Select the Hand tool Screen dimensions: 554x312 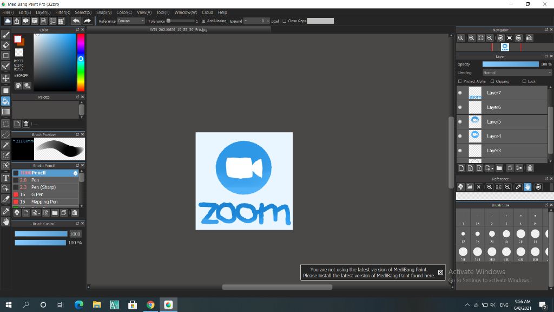point(5,222)
